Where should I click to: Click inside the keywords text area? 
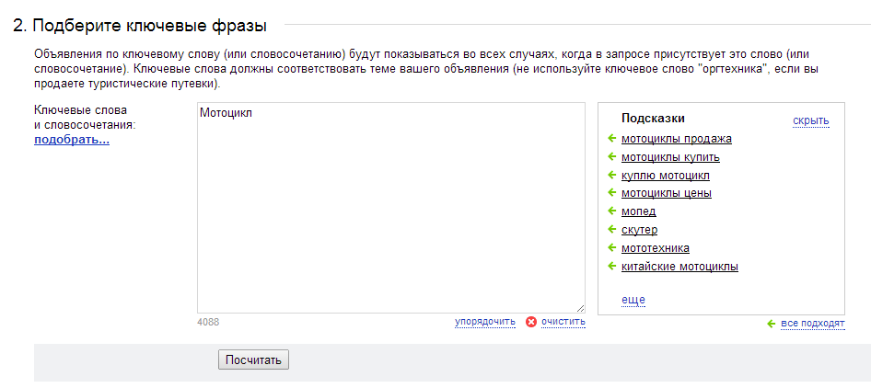pyautogui.click(x=391, y=208)
